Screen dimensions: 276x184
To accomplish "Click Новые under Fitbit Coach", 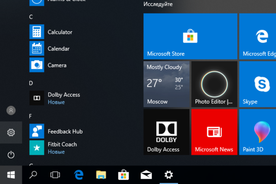I will coord(56,152).
